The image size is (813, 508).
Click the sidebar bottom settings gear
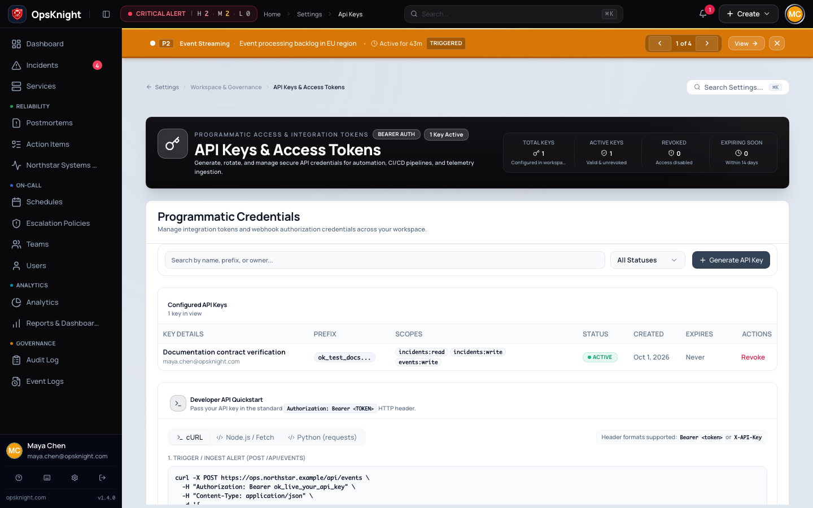click(75, 478)
